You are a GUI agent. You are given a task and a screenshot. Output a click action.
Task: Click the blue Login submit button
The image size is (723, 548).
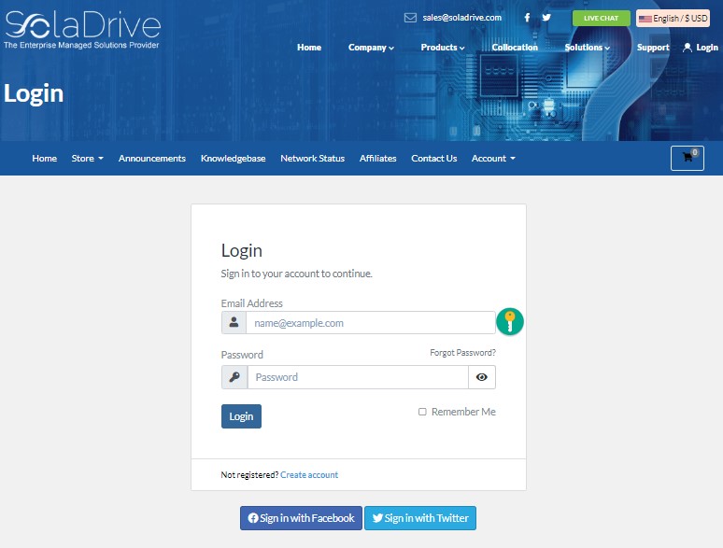point(241,416)
